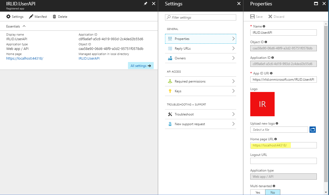Click the Keys key icon

170,91
